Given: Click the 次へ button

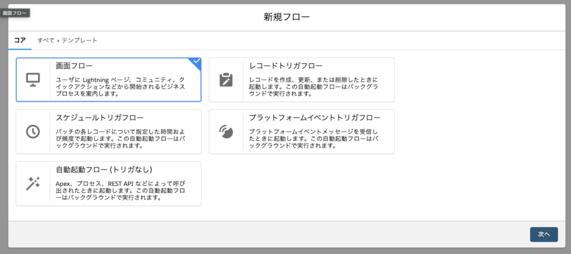Looking at the screenshot, I should pos(544,235).
